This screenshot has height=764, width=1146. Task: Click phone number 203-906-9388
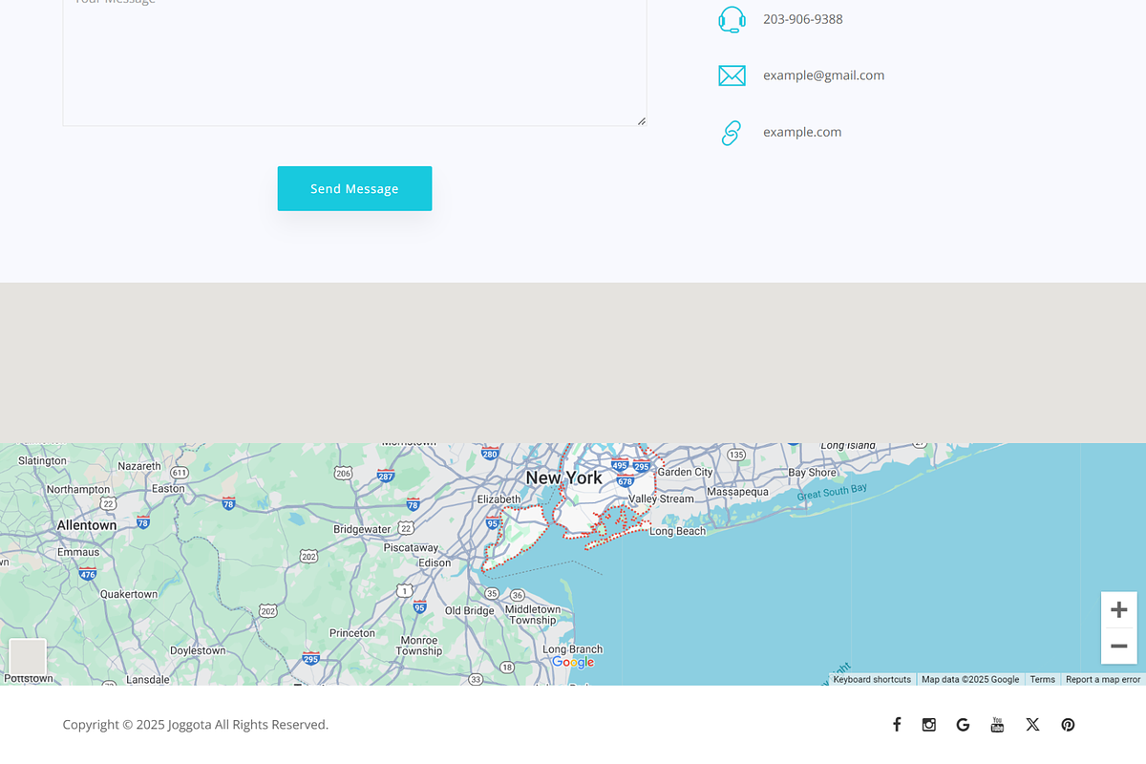(803, 19)
